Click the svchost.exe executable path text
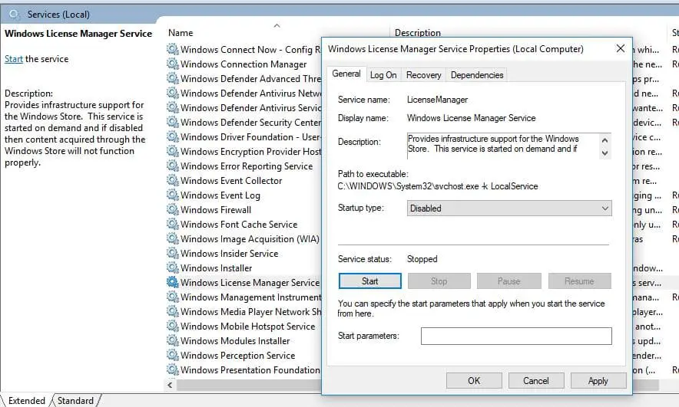 pyautogui.click(x=437, y=186)
